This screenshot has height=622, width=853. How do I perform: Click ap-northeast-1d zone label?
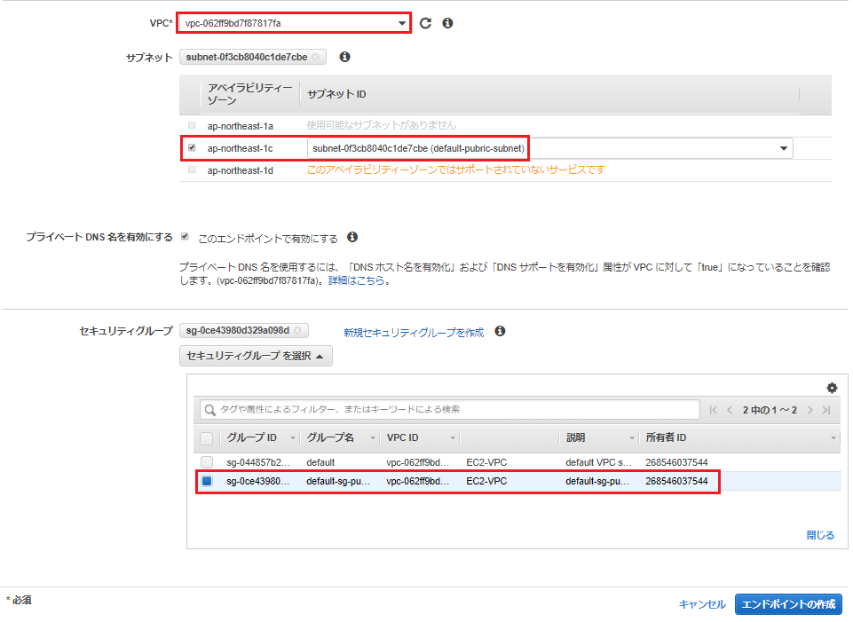(240, 170)
